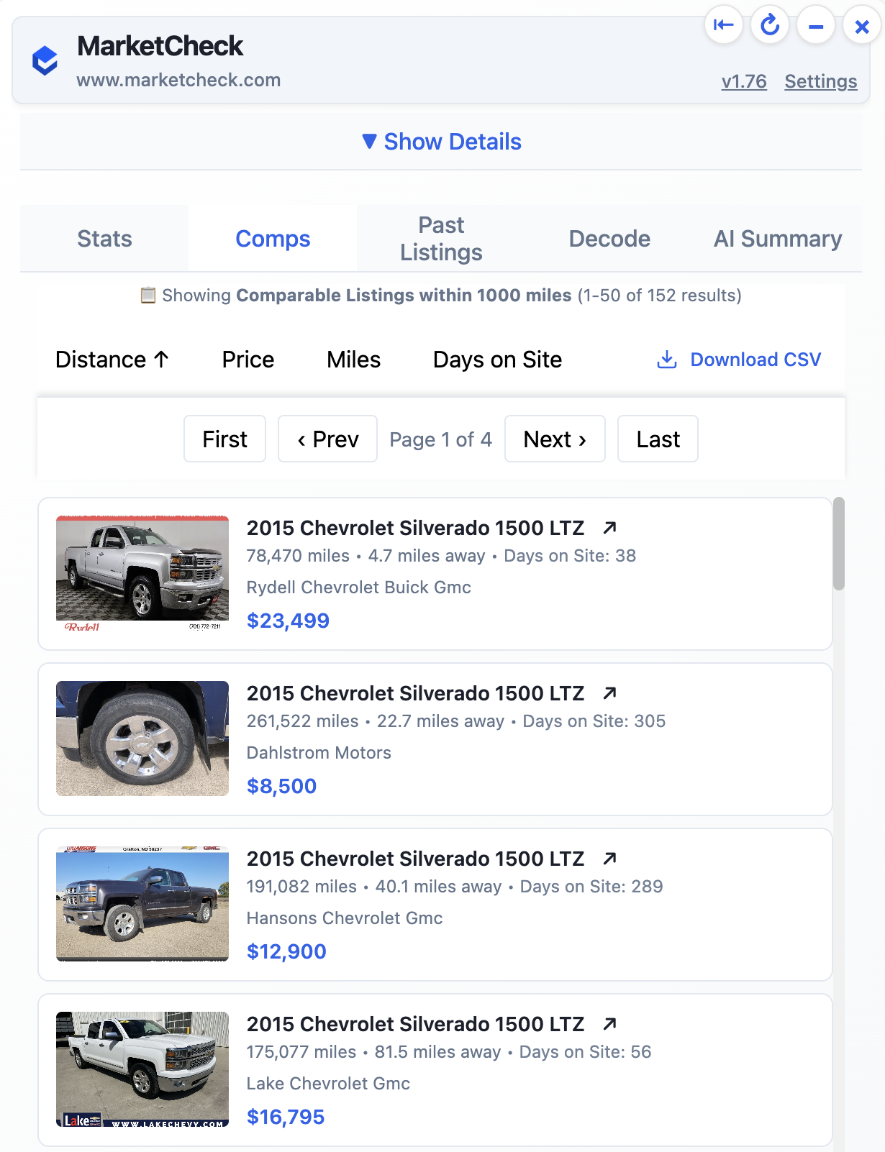Open the thumbnail of the Lake Chevrolet Gmc listing
Screen dimensions: 885x1152
tap(142, 1069)
